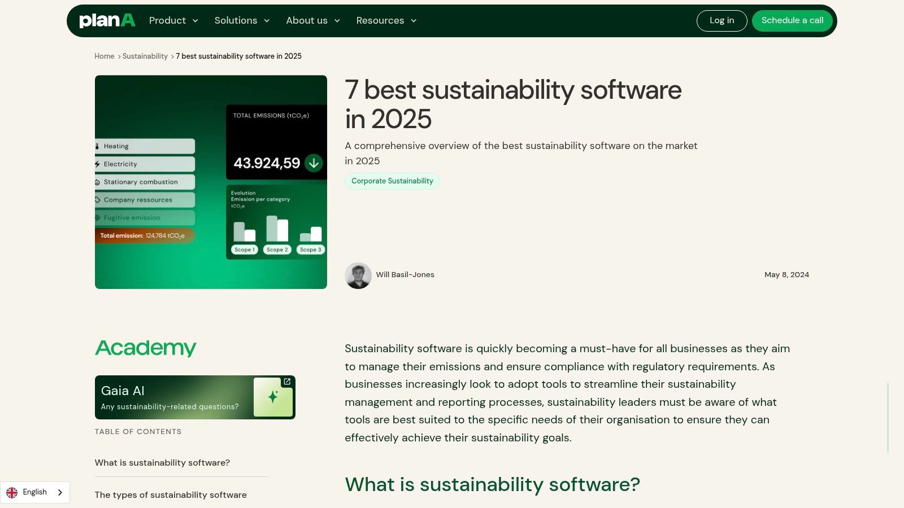
Task: Click 'What is sustainability software?' section heading
Action: pyautogui.click(x=492, y=485)
